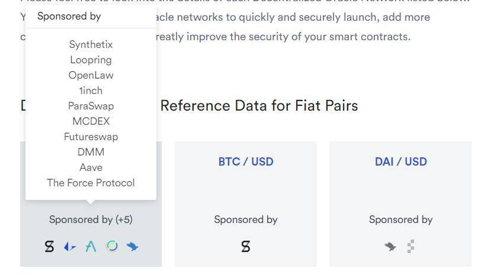
Task: Click The Force Protocol list entry
Action: coord(91,183)
